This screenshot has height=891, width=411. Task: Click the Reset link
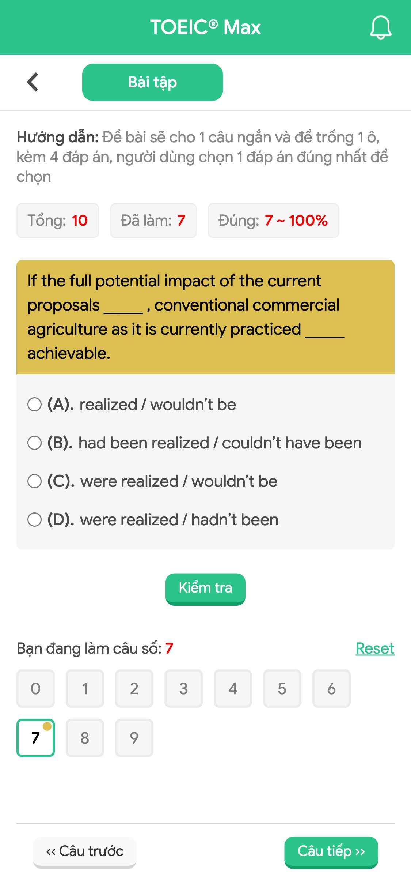pos(375,648)
